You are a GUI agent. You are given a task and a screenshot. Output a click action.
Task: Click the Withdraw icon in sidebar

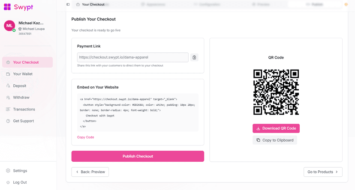[x=8, y=98]
